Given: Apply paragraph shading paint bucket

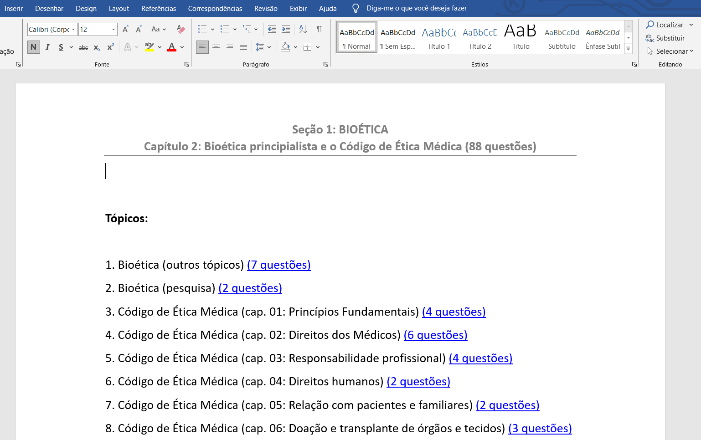Looking at the screenshot, I should click(286, 47).
